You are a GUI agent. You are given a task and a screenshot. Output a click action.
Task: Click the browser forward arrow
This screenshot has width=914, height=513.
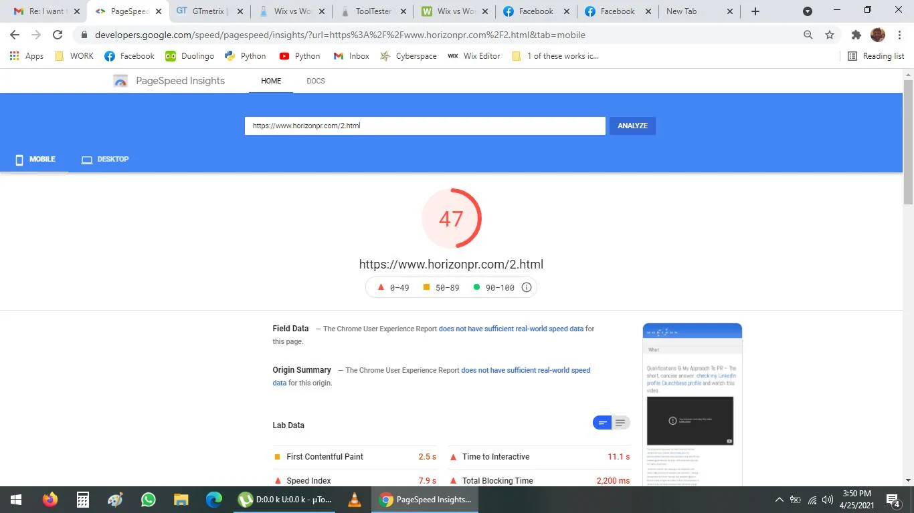[x=36, y=35]
